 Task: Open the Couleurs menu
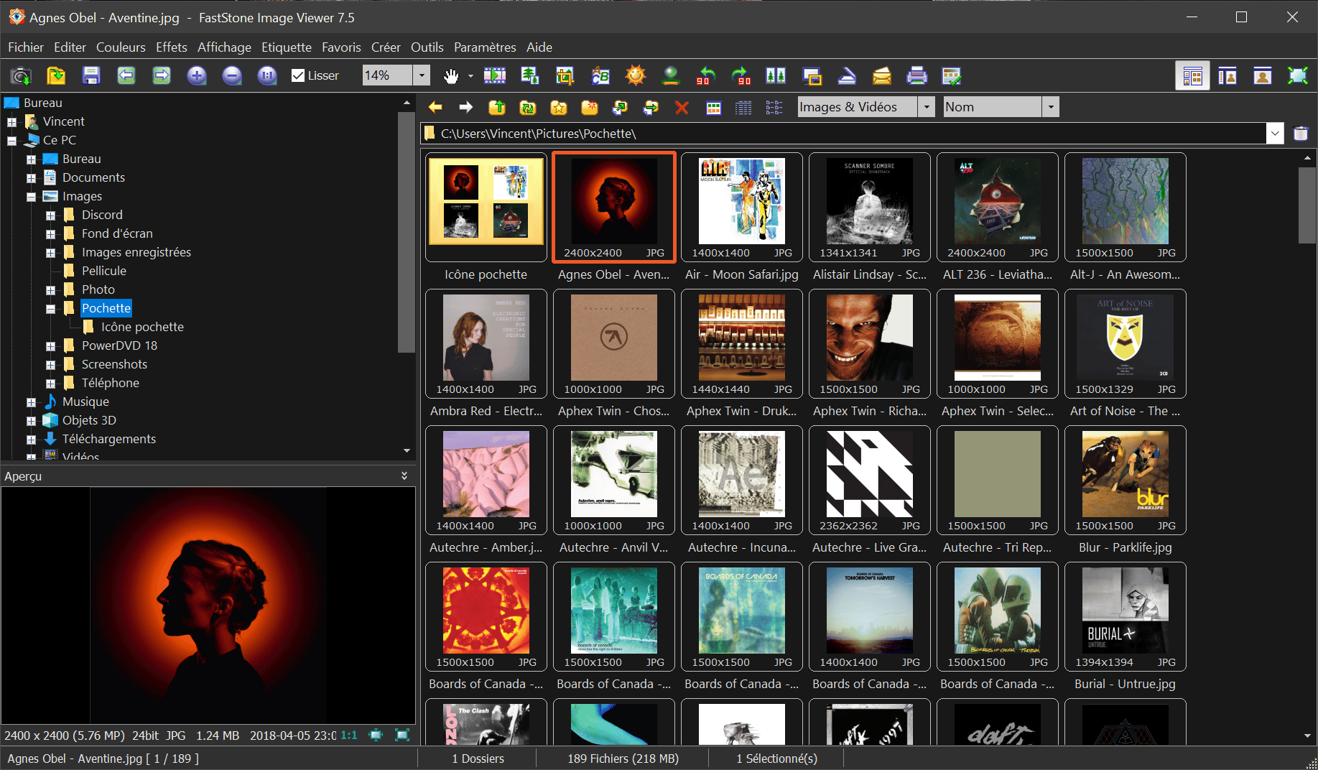pos(121,47)
